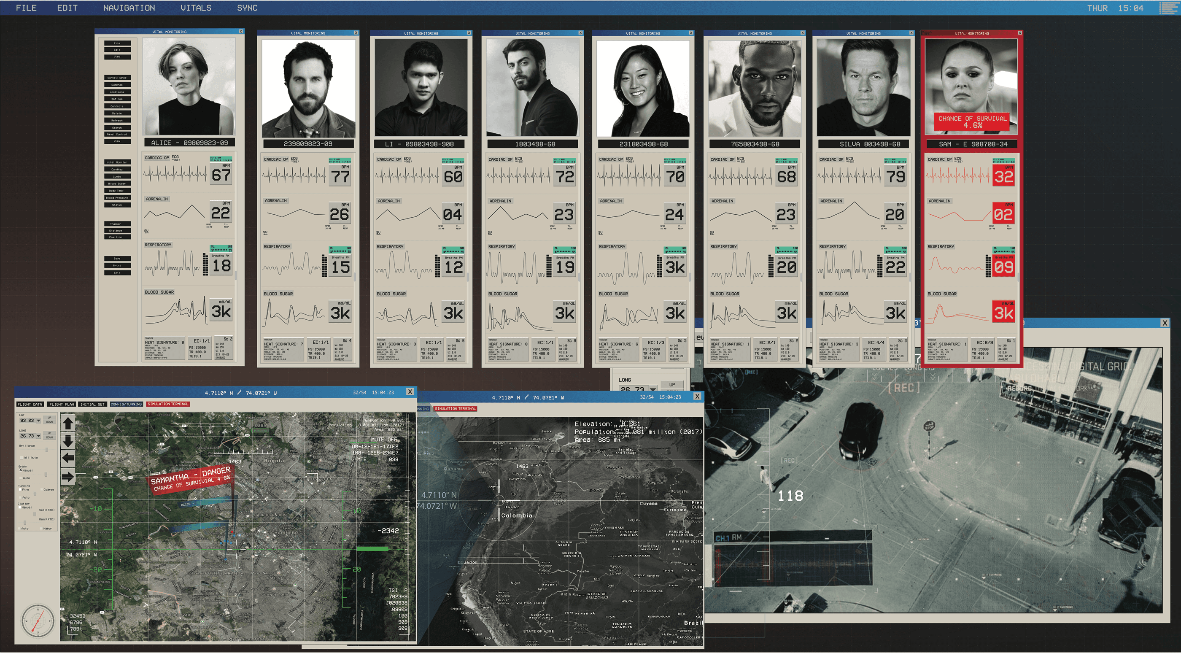
Task: Adjust the Brilliance slider handle
Action: coord(46,449)
